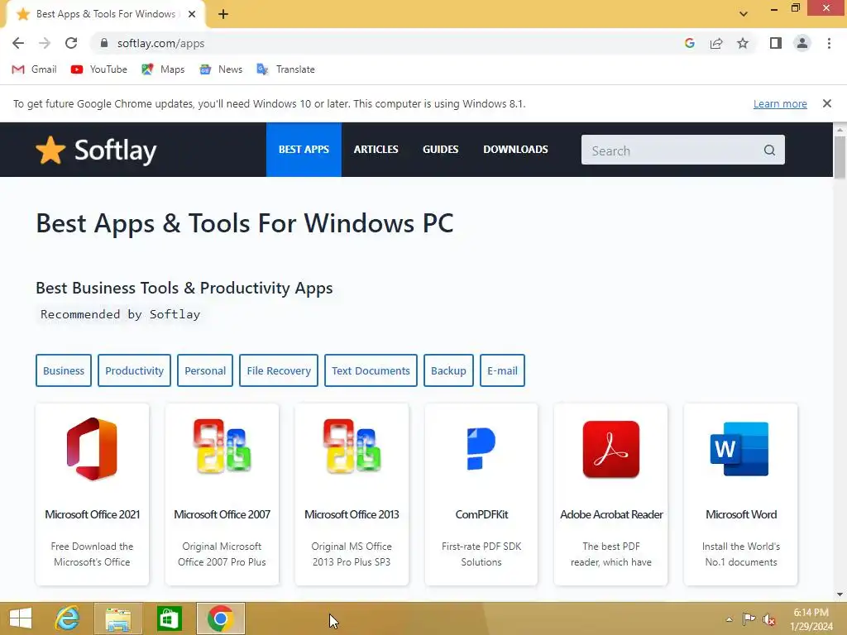Open Windows Store from taskbar

coord(169,618)
